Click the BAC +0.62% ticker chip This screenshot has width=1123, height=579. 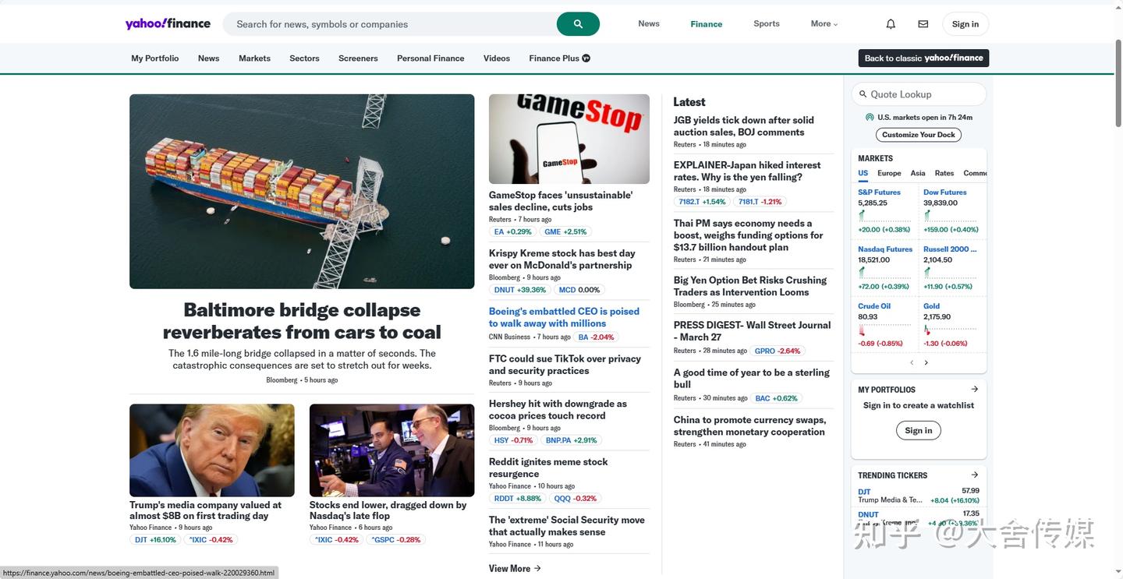776,398
